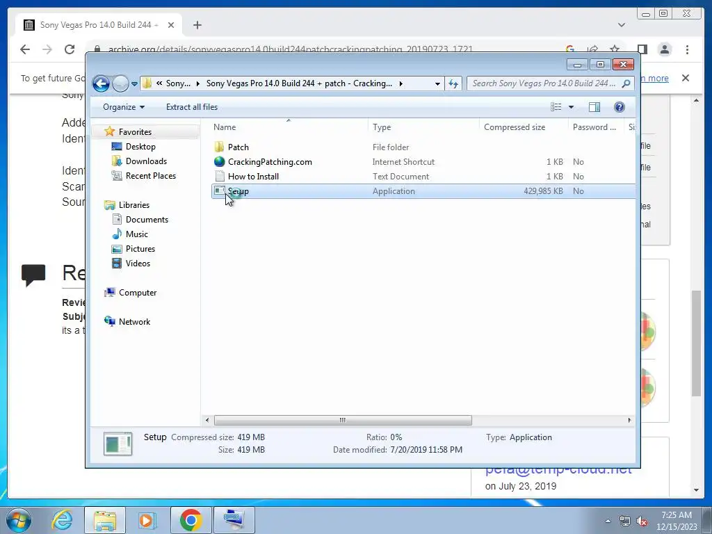Image resolution: width=712 pixels, height=534 pixels.
Task: Click the horizontal scrollbar thumb in the file list
Action: [343, 421]
